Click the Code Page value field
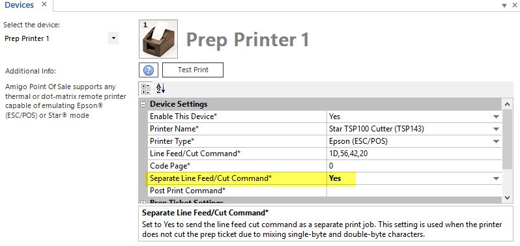The height and width of the screenshot is (246, 520). click(414, 166)
